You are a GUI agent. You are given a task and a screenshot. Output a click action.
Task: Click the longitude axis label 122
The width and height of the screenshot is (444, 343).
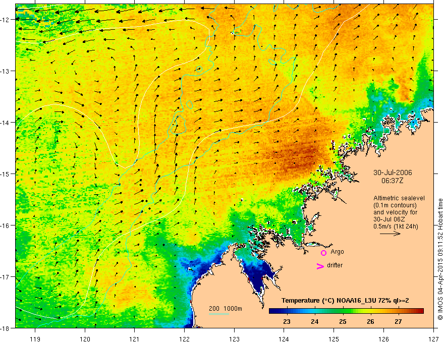184,339
